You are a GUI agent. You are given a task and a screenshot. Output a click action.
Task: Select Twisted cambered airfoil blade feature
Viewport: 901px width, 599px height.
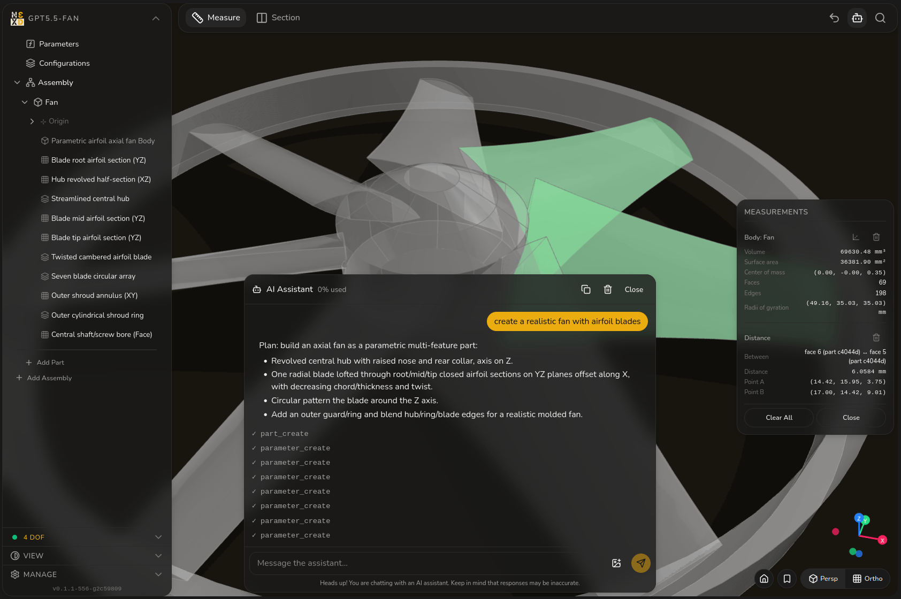click(x=96, y=257)
